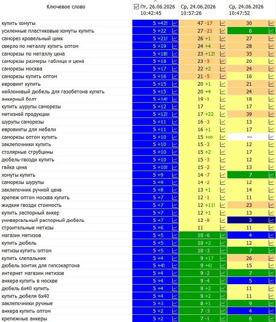Open chart icon next to 5 +14! for анкерный болт
Screen dimensions: 276x322
[x=175, y=99]
